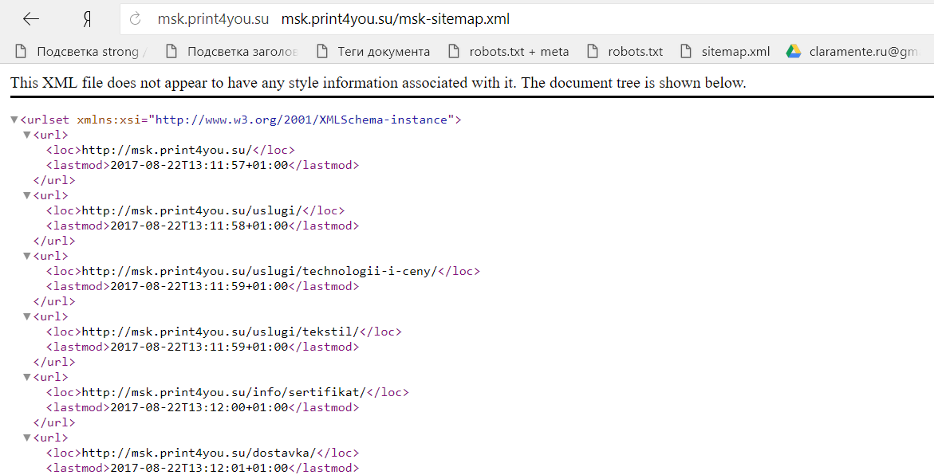
Task: Click the page icon of 'robots.txt' bookmark
Action: pyautogui.click(x=593, y=51)
